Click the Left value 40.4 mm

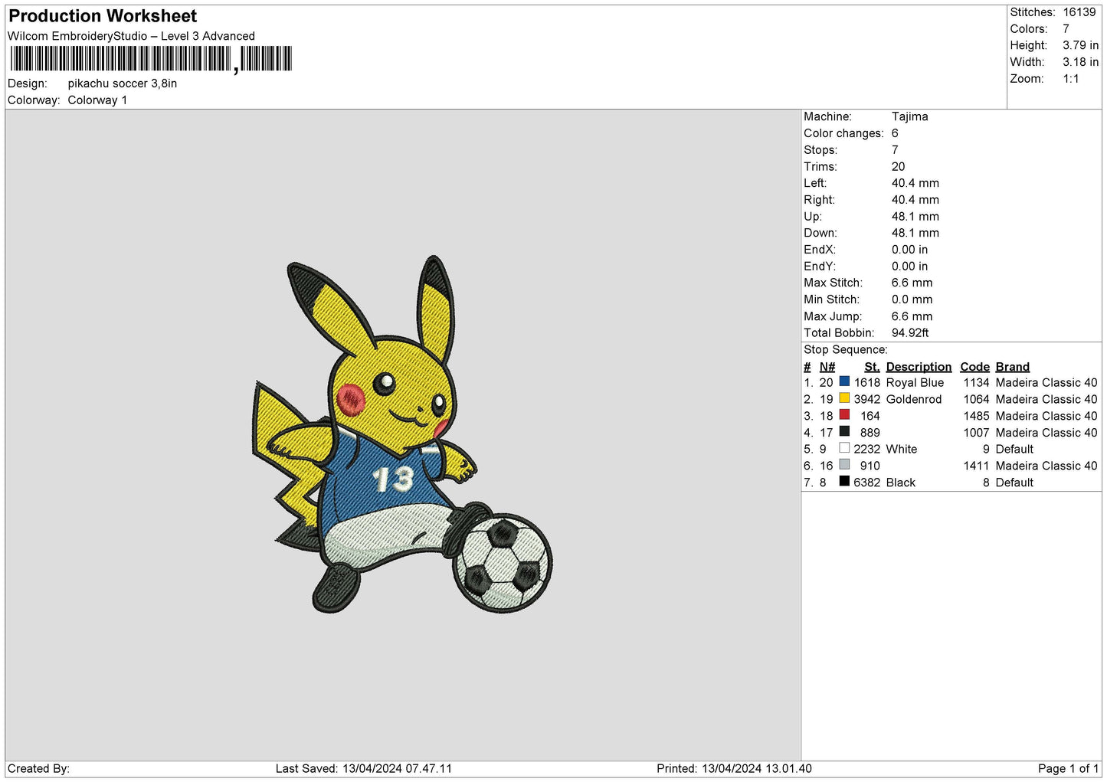click(x=915, y=183)
